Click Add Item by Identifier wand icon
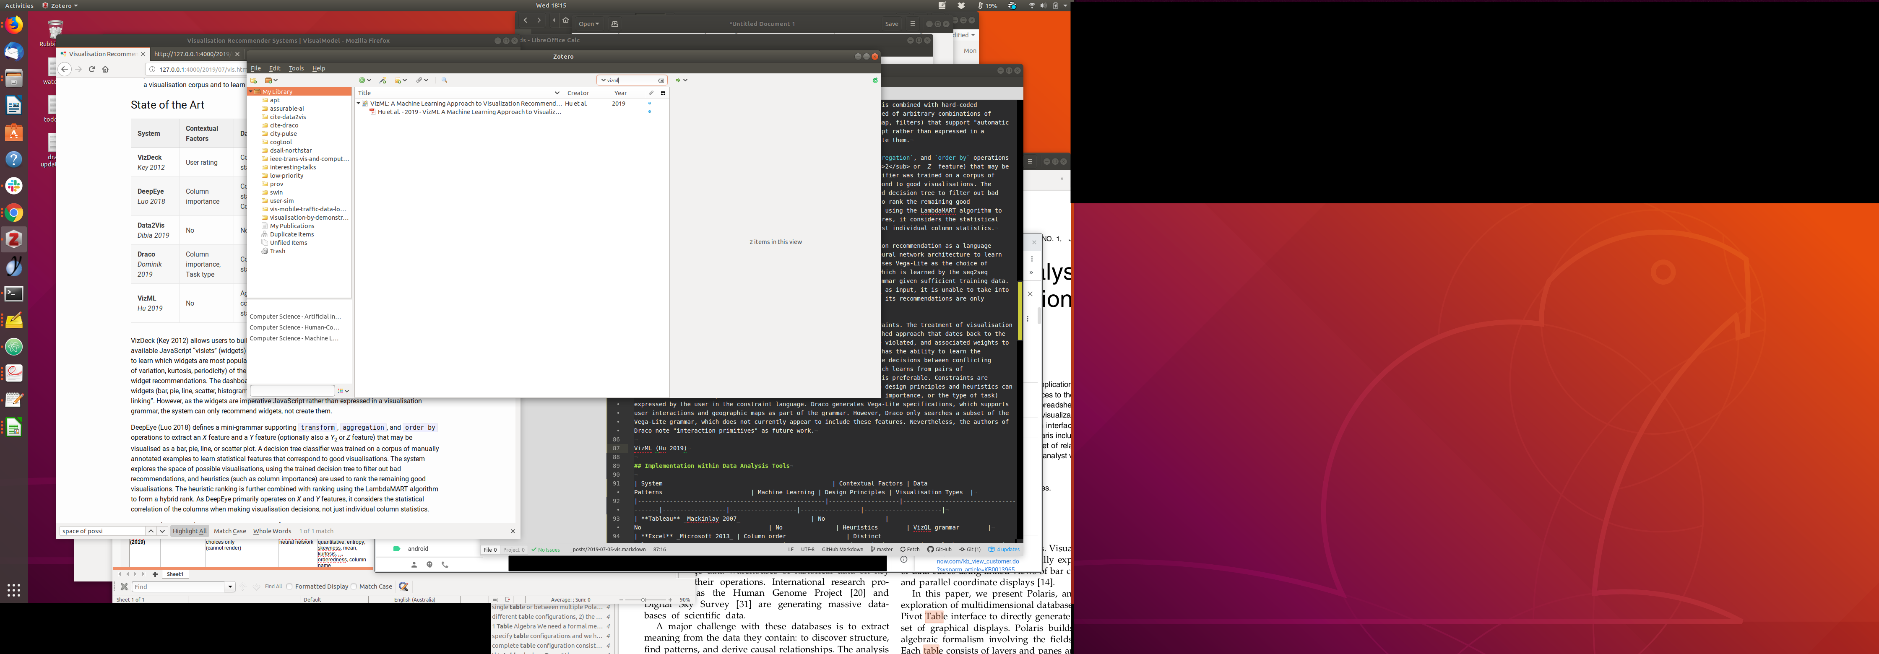Image resolution: width=1879 pixels, height=654 pixels. 383,80
